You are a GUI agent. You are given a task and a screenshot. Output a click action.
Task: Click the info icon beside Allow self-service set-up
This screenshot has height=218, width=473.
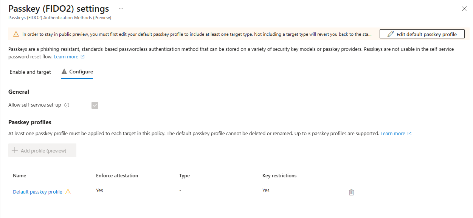pos(67,105)
